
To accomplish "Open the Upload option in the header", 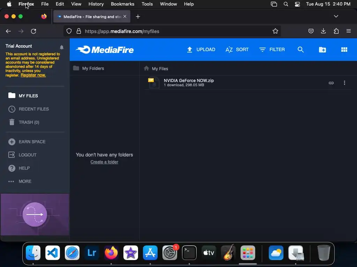I will 201,49.
